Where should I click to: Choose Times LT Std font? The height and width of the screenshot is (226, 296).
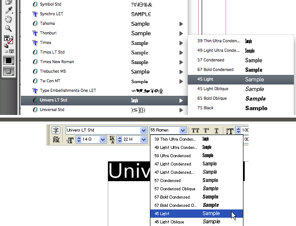click(x=104, y=52)
